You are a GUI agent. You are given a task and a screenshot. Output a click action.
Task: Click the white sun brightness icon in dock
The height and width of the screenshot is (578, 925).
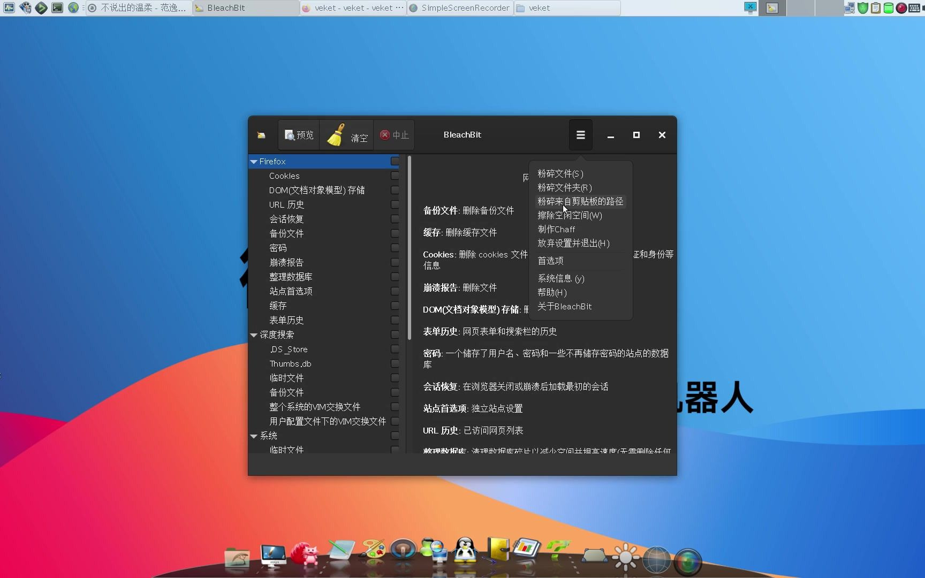(x=625, y=558)
